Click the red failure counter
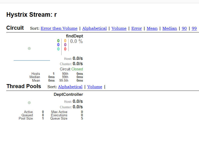This screenshot has width=199, height=142. click(x=65, y=49)
